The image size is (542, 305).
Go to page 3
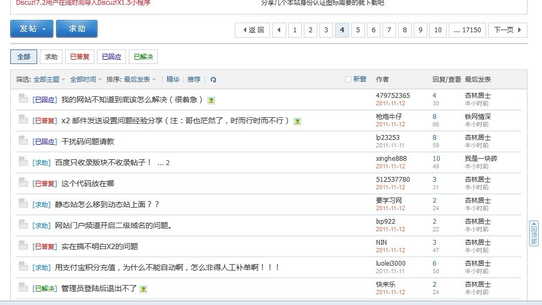click(326, 30)
